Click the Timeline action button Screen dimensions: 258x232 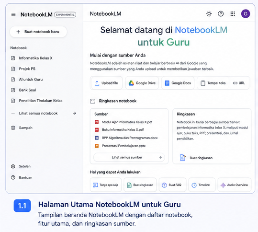(202, 185)
